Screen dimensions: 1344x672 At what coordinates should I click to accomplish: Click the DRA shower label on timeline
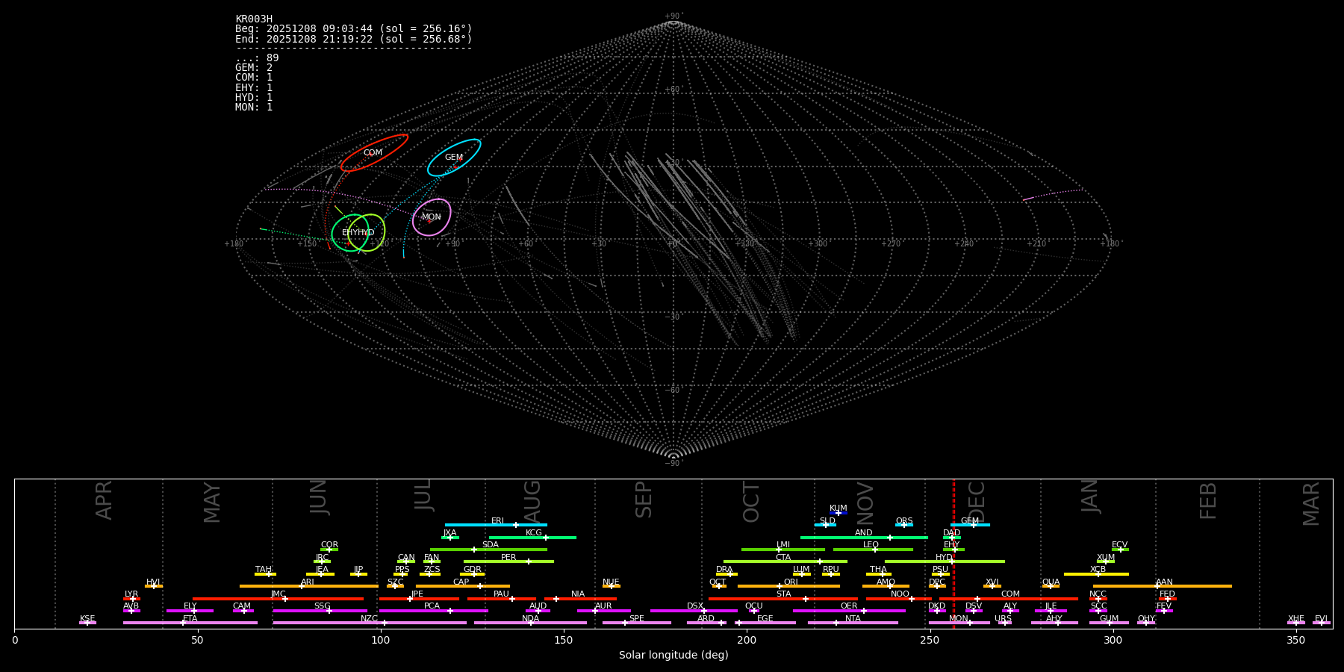pyautogui.click(x=725, y=570)
